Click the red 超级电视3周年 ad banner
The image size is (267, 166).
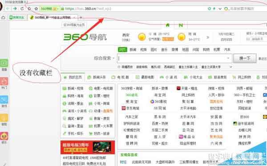tap(88, 147)
